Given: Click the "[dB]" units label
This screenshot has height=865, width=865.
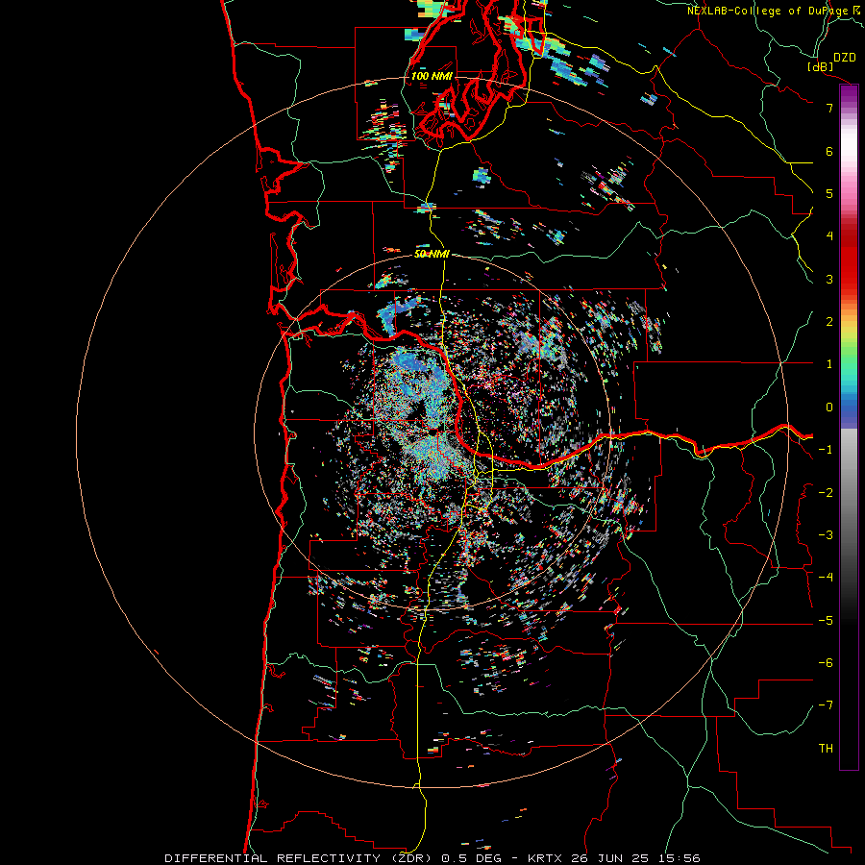Looking at the screenshot, I should coord(819,66).
